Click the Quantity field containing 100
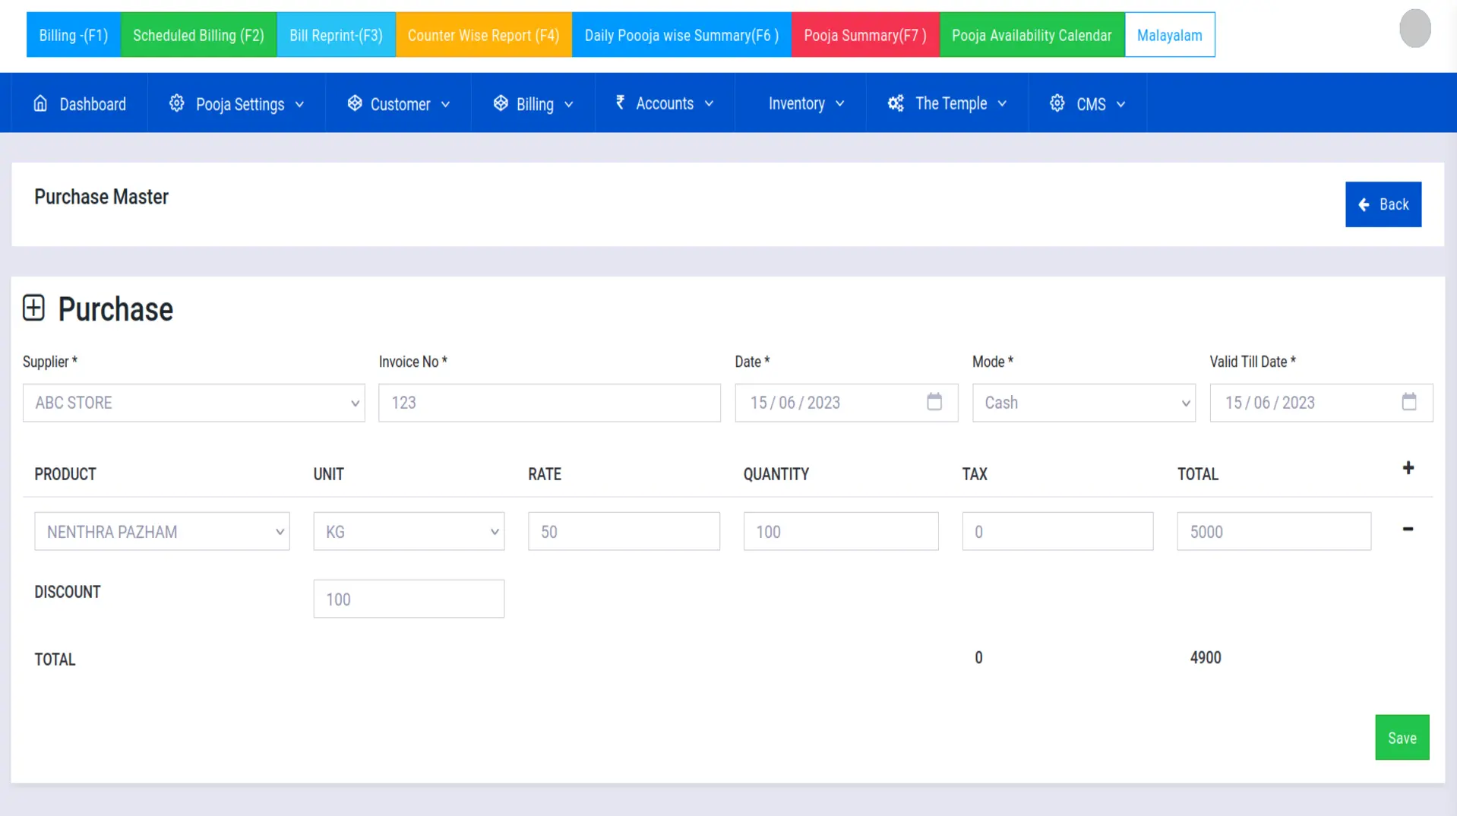This screenshot has width=1457, height=816. [841, 531]
